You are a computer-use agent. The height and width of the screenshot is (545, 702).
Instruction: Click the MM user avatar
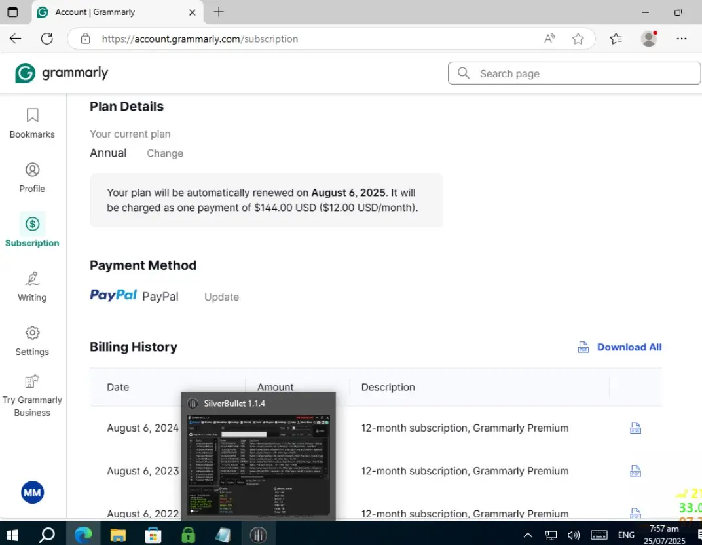tap(32, 492)
